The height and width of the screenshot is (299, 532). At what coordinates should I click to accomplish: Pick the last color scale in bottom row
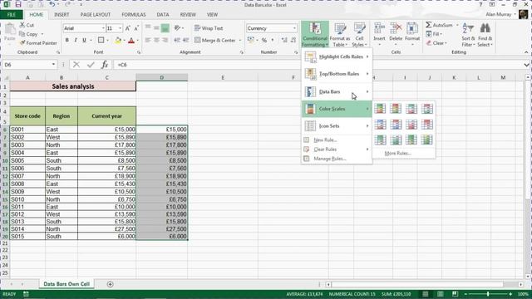tap(426, 140)
